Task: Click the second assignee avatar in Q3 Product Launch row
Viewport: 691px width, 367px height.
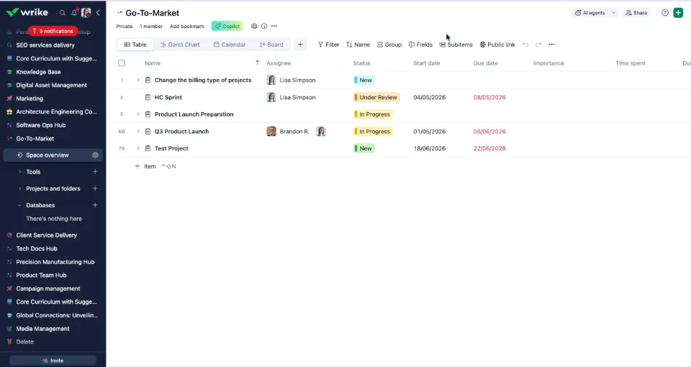Action: coord(321,131)
